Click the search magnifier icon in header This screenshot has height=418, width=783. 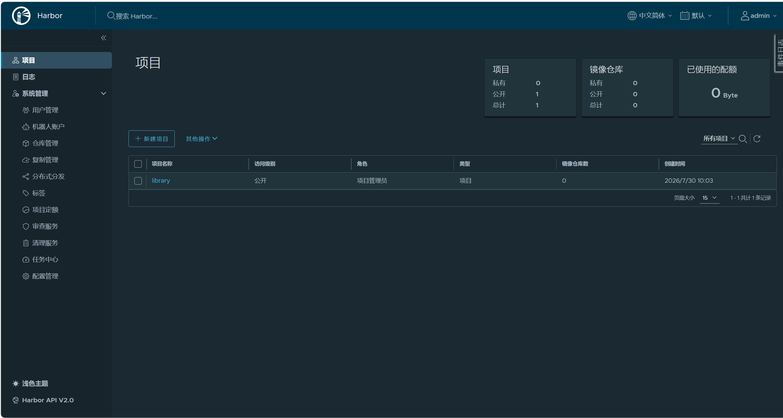[111, 15]
